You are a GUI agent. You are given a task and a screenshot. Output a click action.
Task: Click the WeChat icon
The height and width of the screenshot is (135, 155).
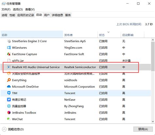(x=9, y=119)
